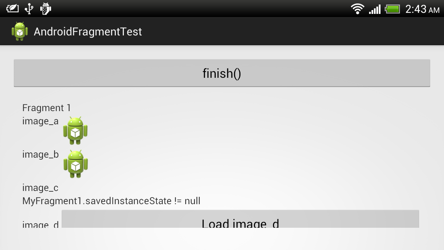Select the image_a Android robot thumbnail
The width and height of the screenshot is (444, 250).
[x=75, y=131]
